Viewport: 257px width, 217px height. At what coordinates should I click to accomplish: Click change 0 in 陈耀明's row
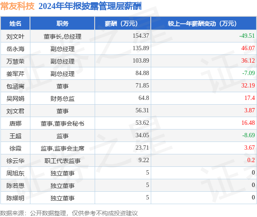(x=253, y=197)
